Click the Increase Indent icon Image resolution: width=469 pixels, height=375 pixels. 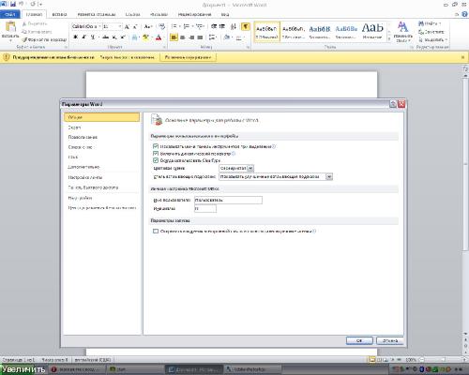[x=222, y=26]
